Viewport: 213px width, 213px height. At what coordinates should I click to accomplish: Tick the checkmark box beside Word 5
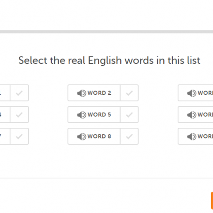pyautogui.click(x=129, y=115)
